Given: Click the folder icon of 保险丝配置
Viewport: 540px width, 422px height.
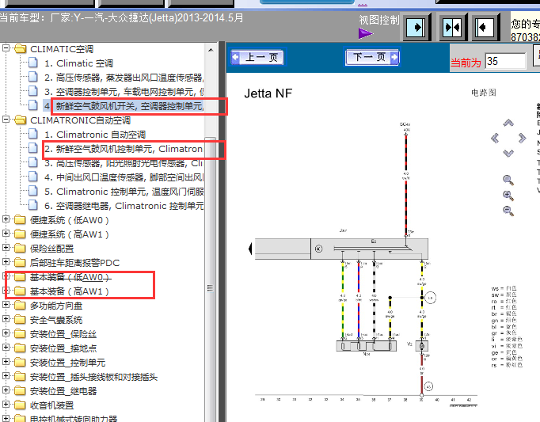Looking at the screenshot, I should click(21, 248).
